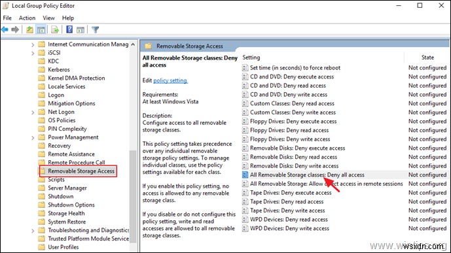Open the Action menu
This screenshot has height=253, width=451.
click(27, 18)
